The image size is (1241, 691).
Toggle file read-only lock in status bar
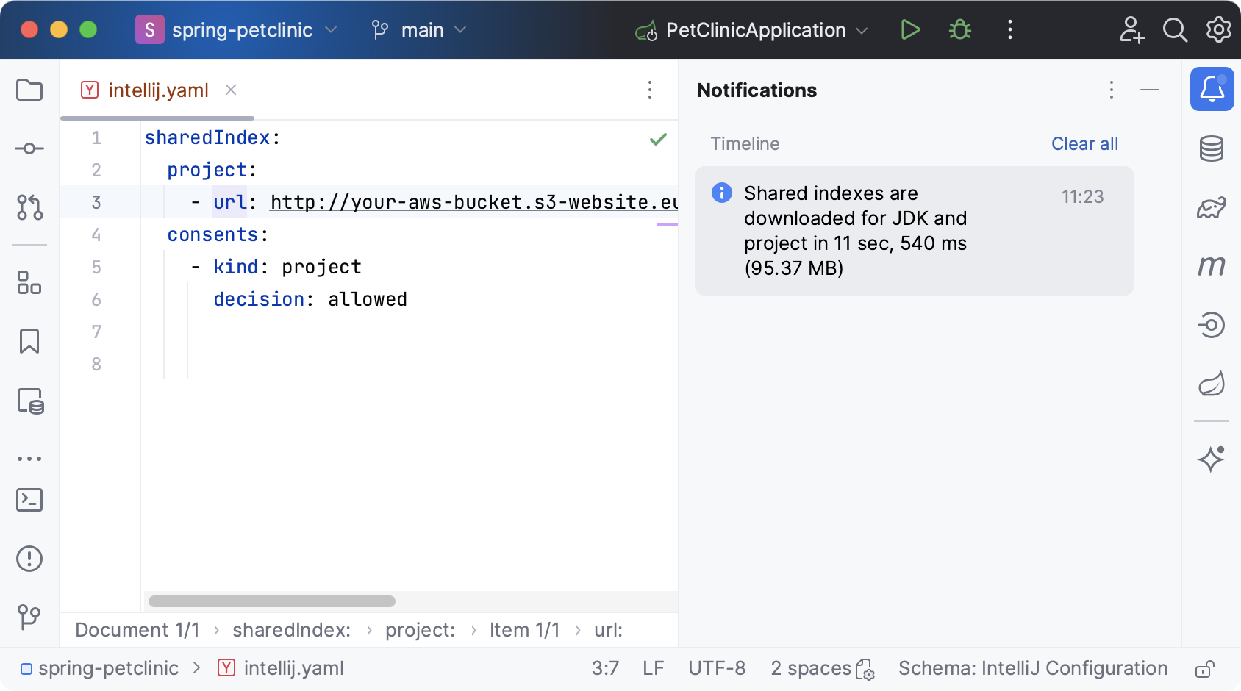1204,668
